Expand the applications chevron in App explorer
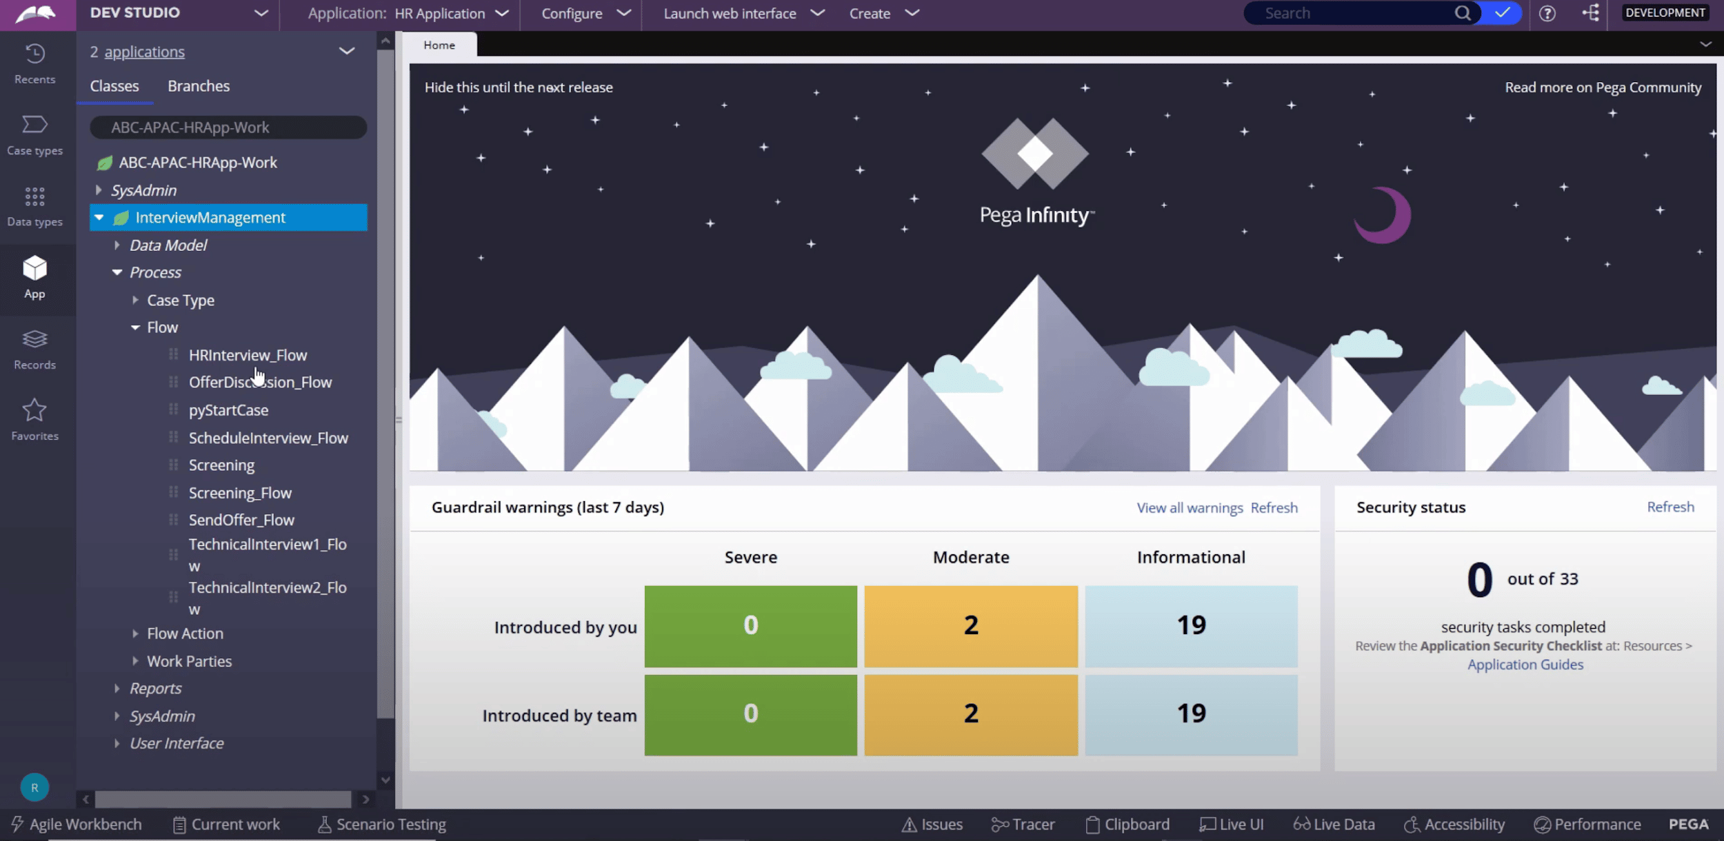Screen dimensions: 1724x841 pos(347,51)
